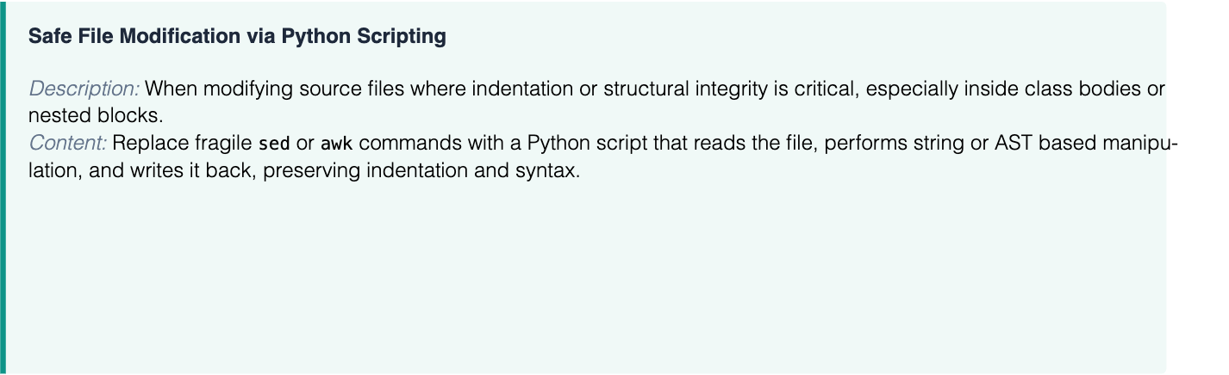Click the 'awk' code word

pos(337,144)
